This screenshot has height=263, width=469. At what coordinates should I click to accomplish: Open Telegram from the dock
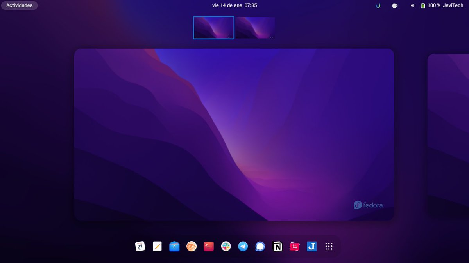[243, 246]
